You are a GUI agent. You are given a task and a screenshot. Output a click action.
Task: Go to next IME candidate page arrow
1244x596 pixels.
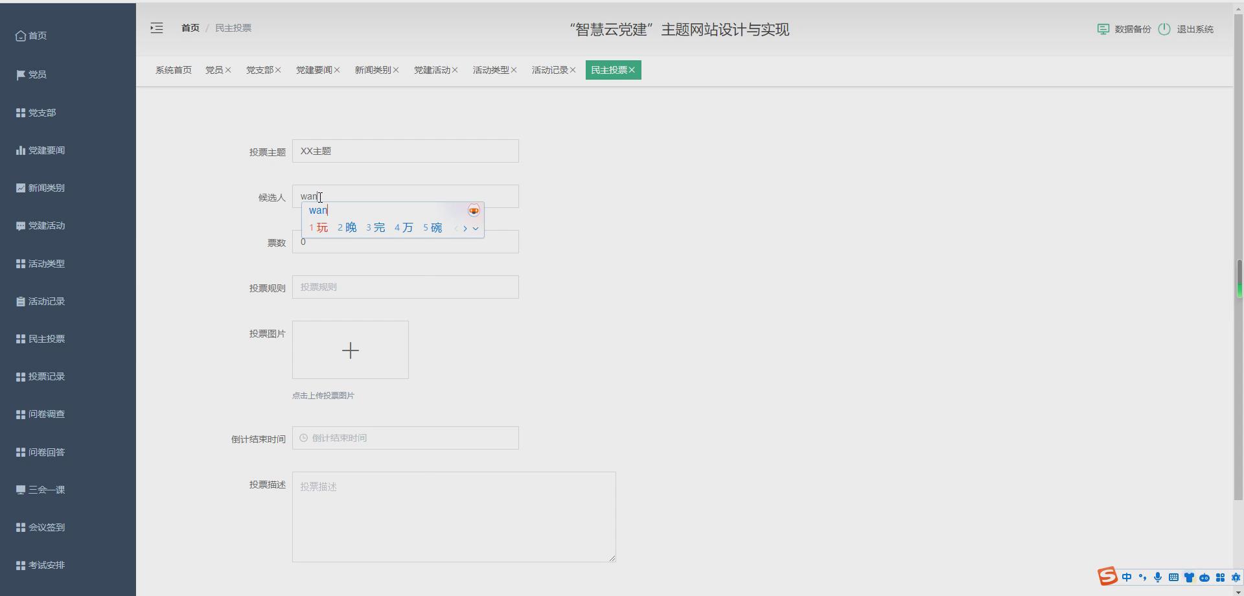[x=465, y=228]
